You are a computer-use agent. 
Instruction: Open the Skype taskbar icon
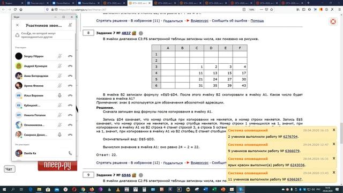pos(241,189)
